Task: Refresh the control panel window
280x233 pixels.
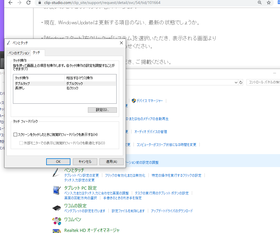Action: tap(241, 82)
